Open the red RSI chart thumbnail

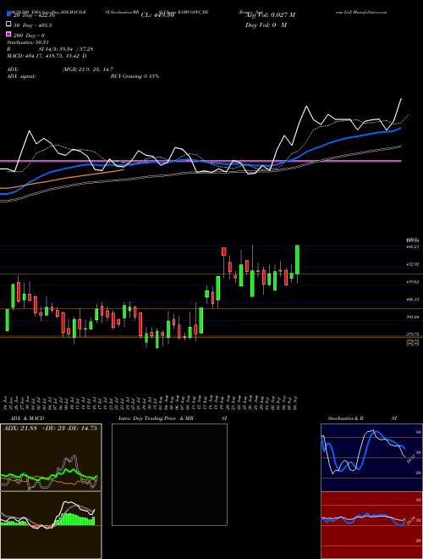(371, 525)
